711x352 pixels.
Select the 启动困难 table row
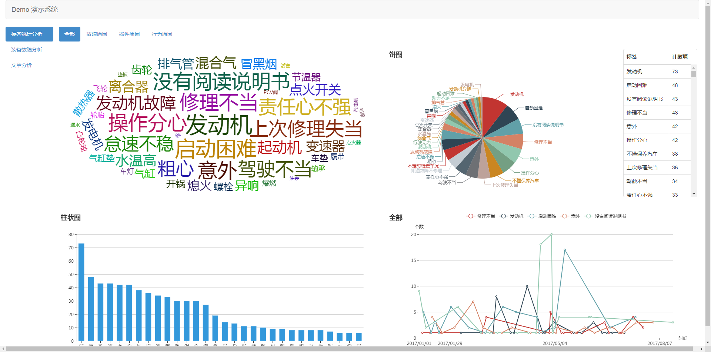[x=657, y=85]
